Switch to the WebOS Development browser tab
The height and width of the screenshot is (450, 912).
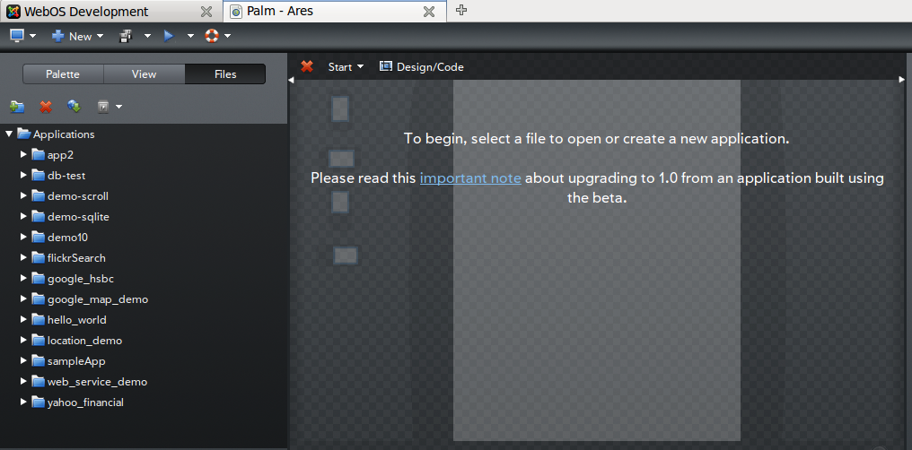(111, 12)
